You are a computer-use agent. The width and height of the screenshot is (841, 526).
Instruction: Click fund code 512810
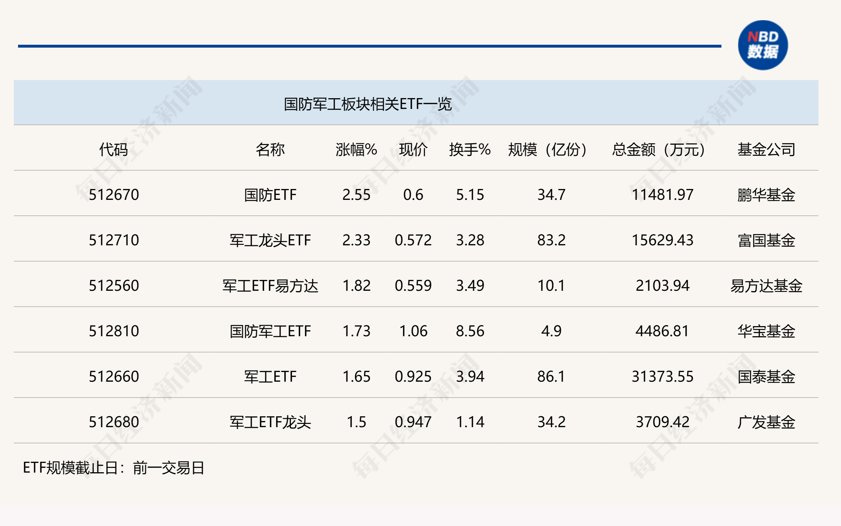click(x=114, y=331)
